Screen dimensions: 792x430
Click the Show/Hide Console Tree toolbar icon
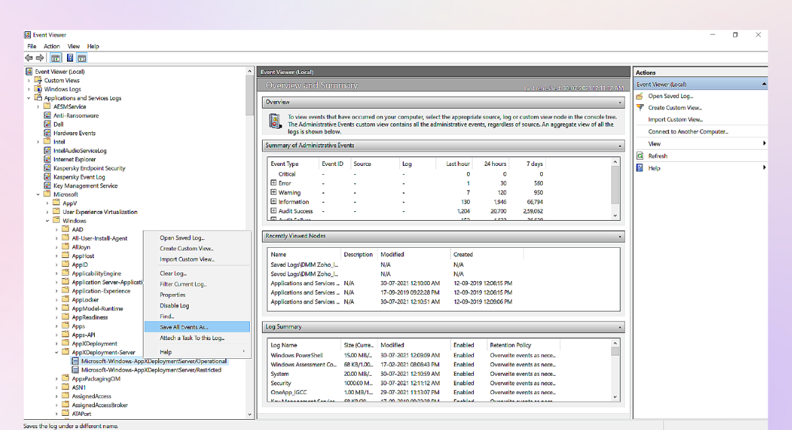pos(56,58)
